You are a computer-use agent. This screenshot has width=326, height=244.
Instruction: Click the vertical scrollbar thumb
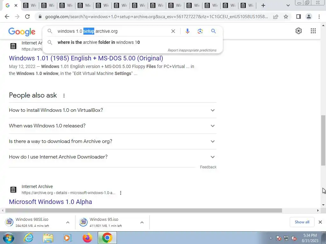pos(323,140)
